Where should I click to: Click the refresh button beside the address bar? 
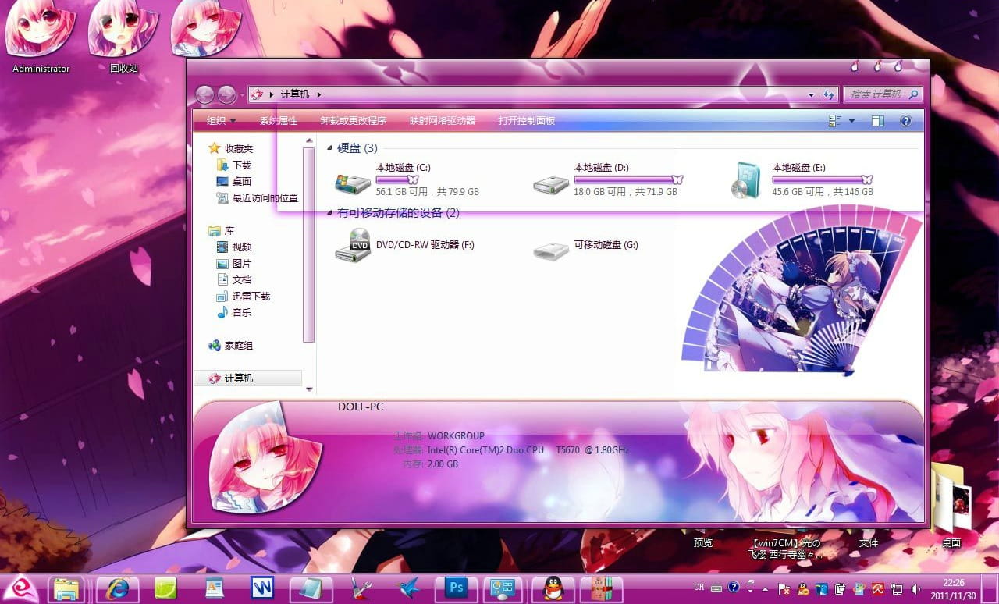click(830, 94)
